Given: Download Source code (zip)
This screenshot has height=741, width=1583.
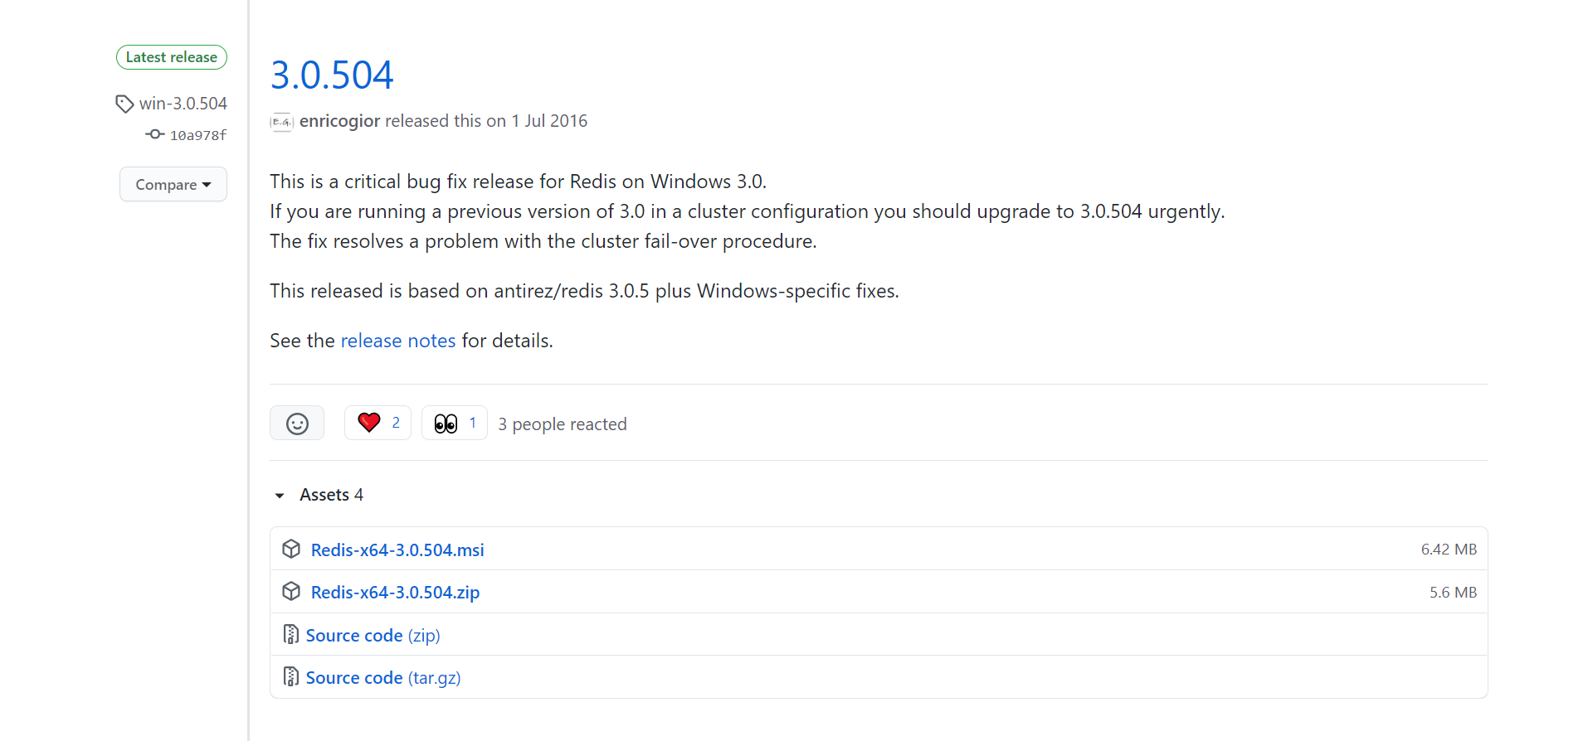Looking at the screenshot, I should [x=373, y=636].
